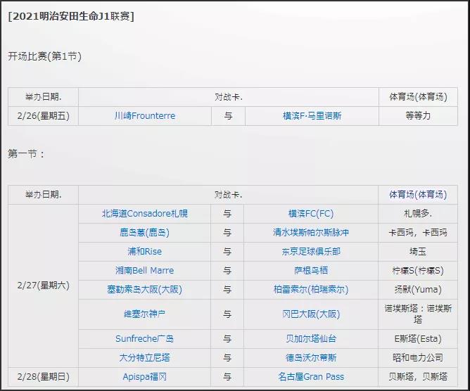Click 对战卡. header in first table
470x391 pixels.
click(229, 97)
